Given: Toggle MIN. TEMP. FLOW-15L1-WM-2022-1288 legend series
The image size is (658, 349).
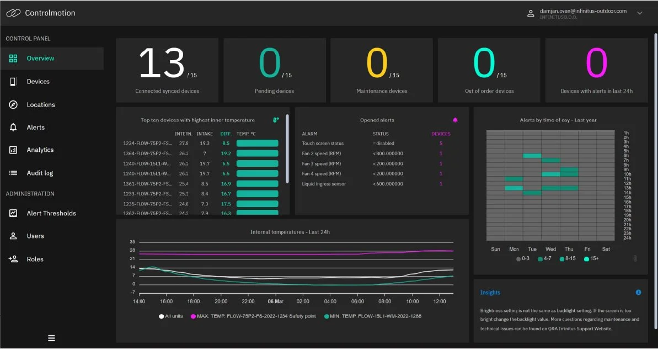Looking at the screenshot, I should (372, 316).
